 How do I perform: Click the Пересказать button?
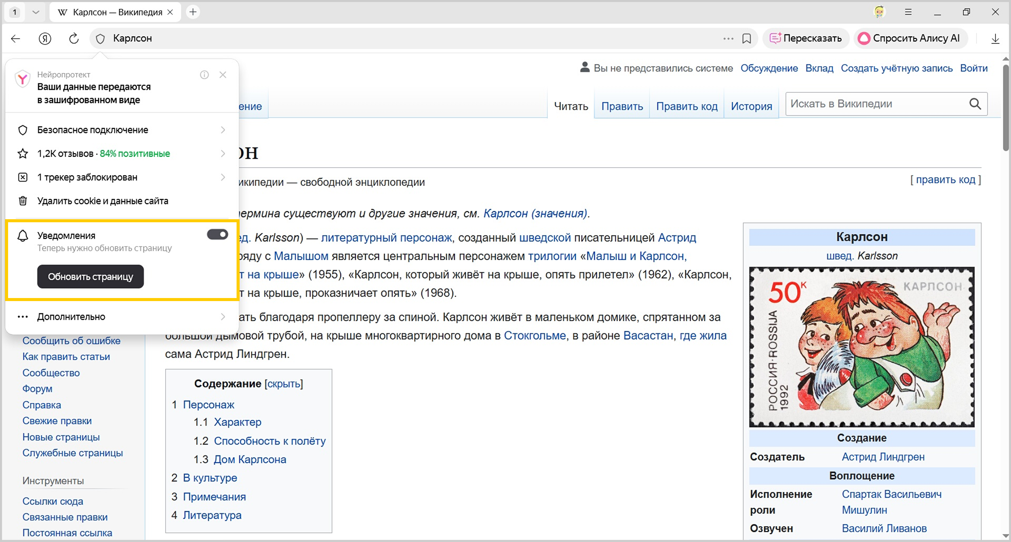tap(806, 38)
